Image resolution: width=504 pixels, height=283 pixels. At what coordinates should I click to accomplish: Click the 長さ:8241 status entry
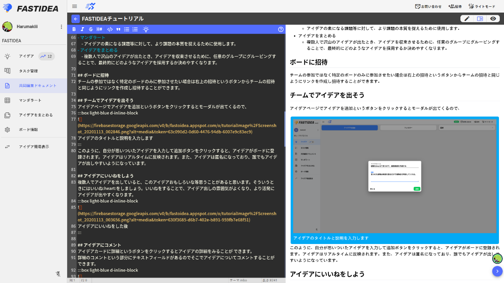(x=270, y=280)
